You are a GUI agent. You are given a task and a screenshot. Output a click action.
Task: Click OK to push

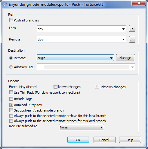pyautogui.click(x=78, y=140)
